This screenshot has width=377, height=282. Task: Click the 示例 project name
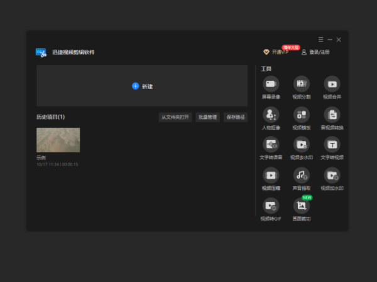(x=41, y=158)
